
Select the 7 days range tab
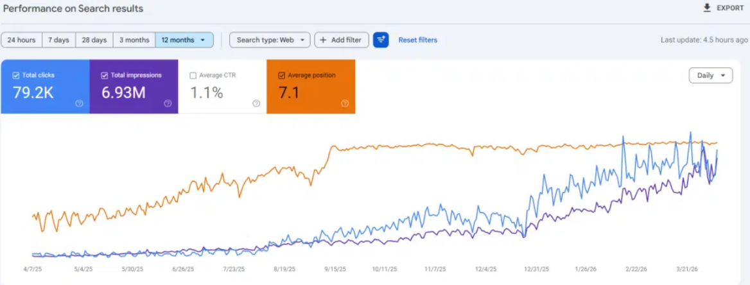pos(59,40)
